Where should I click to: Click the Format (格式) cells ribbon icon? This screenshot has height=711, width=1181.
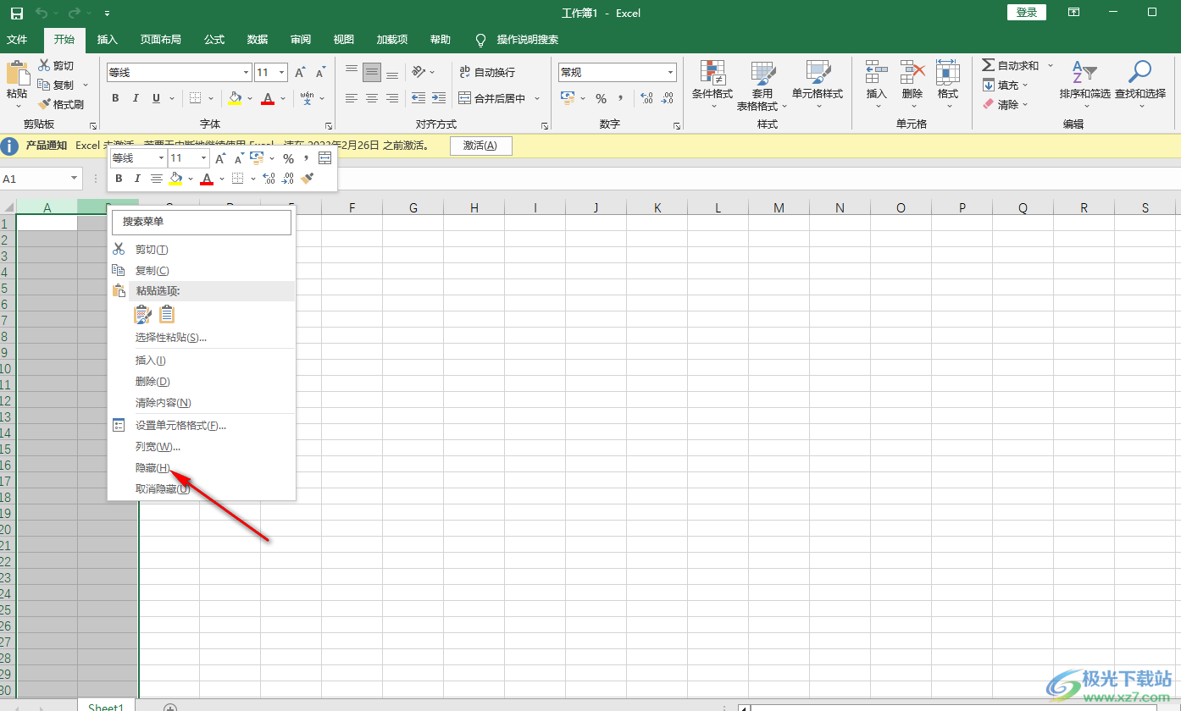pos(947,73)
